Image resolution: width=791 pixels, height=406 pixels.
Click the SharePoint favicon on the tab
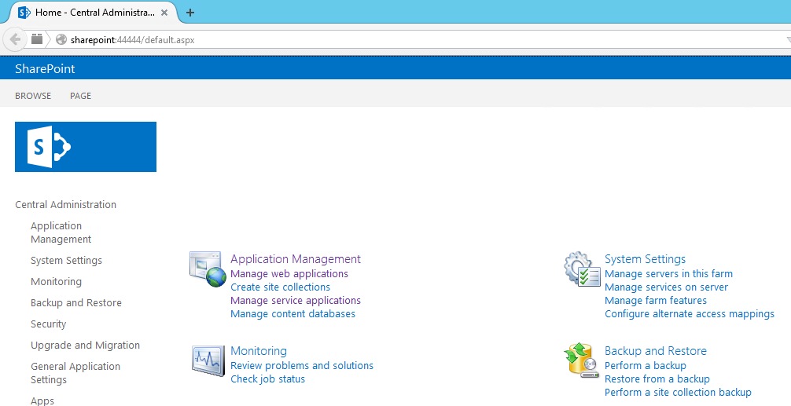(24, 13)
